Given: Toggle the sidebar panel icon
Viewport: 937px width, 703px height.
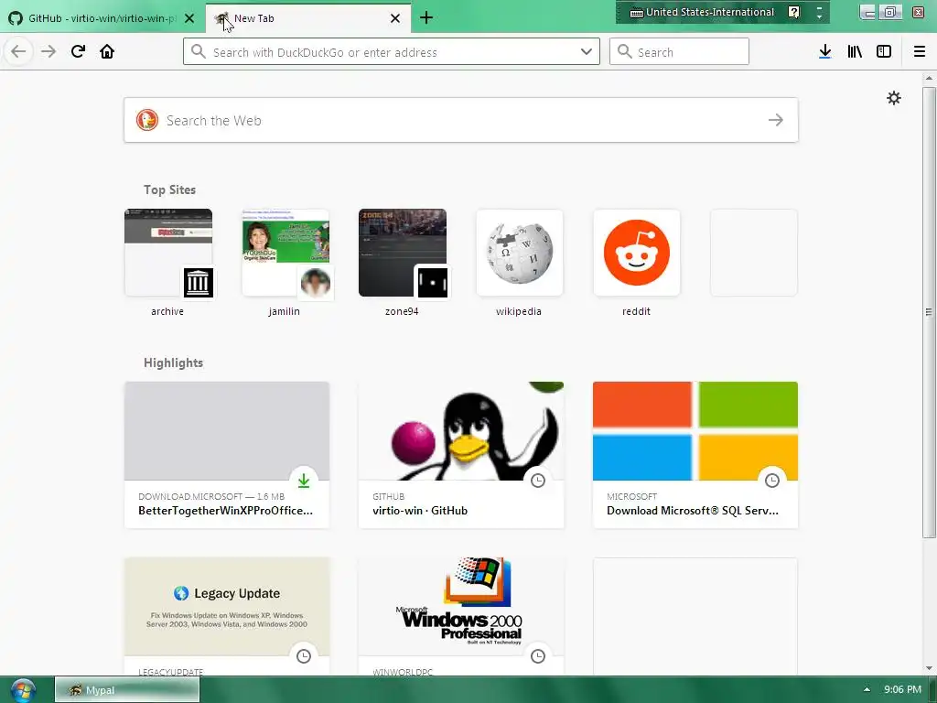Looking at the screenshot, I should click(884, 51).
